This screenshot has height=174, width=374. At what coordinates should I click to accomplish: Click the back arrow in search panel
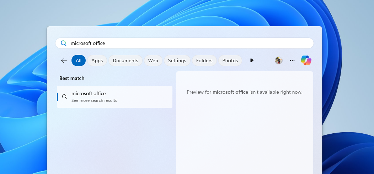point(64,60)
